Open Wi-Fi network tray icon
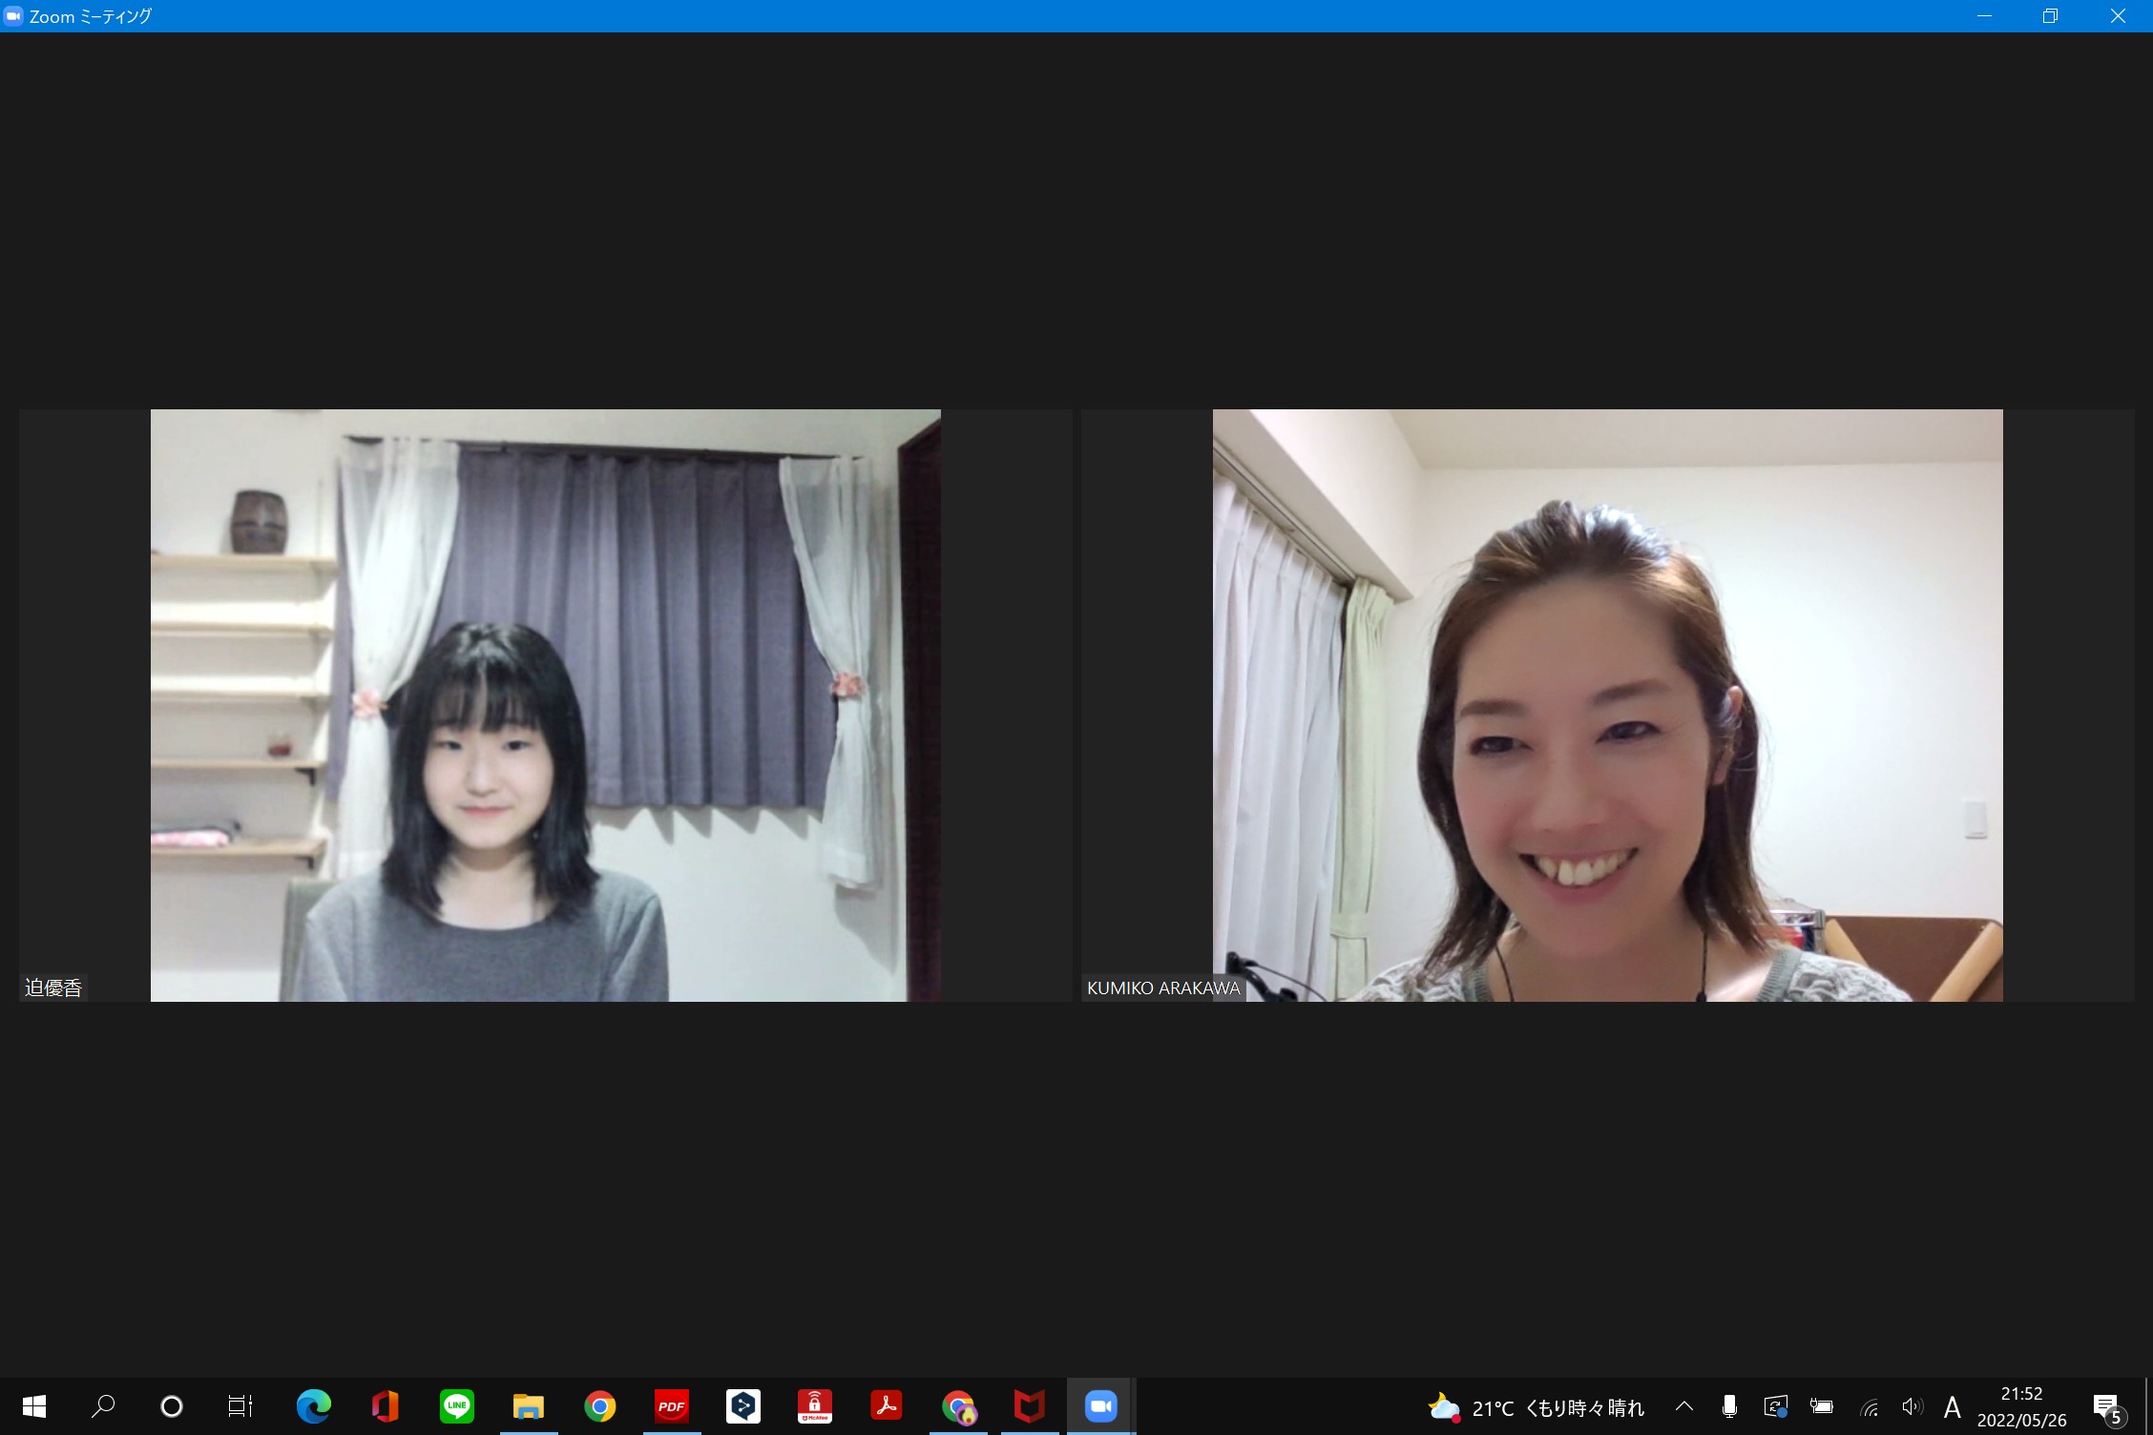 pyautogui.click(x=1869, y=1406)
